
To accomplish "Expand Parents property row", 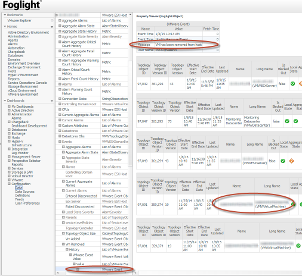I will 63,217.
